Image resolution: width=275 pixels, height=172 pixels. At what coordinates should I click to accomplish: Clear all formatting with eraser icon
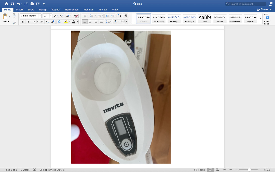(76, 16)
